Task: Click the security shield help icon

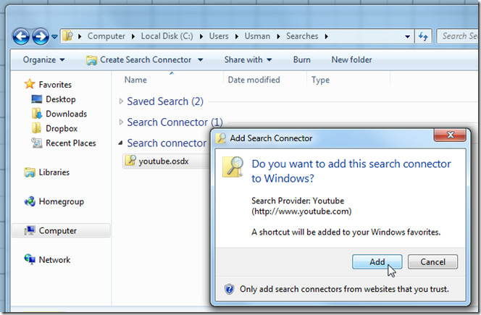Action: [229, 289]
